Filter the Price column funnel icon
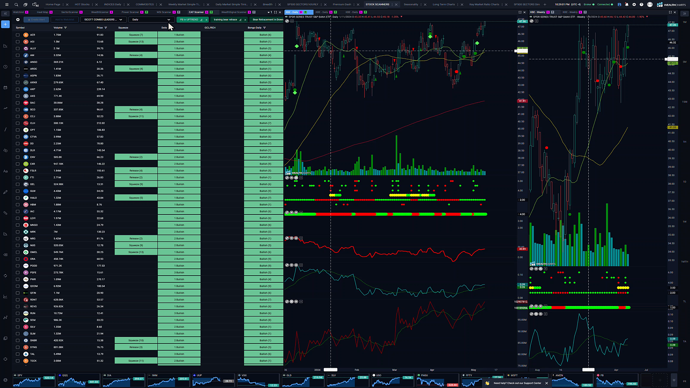Viewport: 690px width, 388px height. (x=106, y=28)
